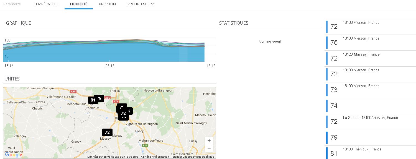
Task: Open Conditions d'utilisation link
Action: [x=155, y=157]
